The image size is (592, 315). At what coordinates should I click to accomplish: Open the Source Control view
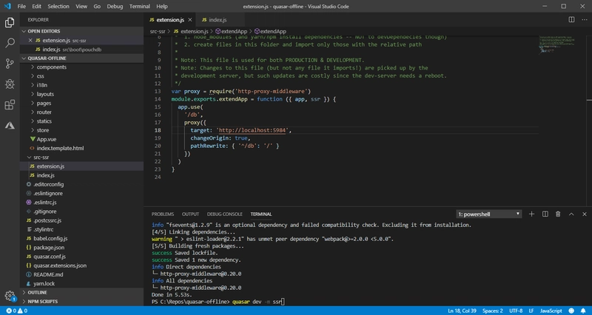point(10,65)
